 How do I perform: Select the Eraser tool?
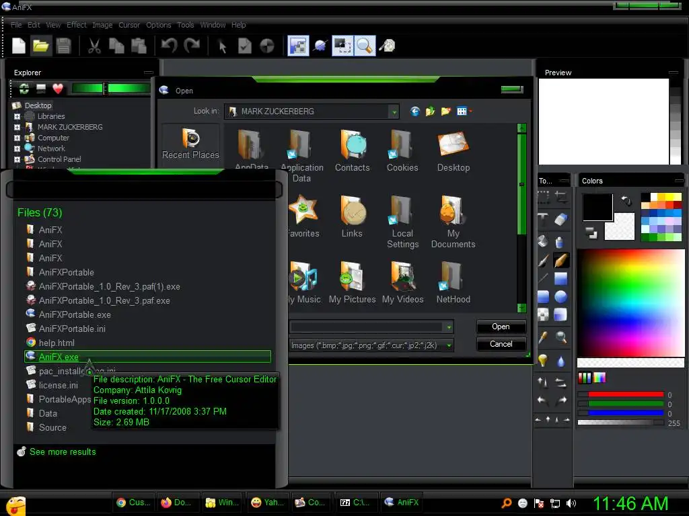point(560,220)
